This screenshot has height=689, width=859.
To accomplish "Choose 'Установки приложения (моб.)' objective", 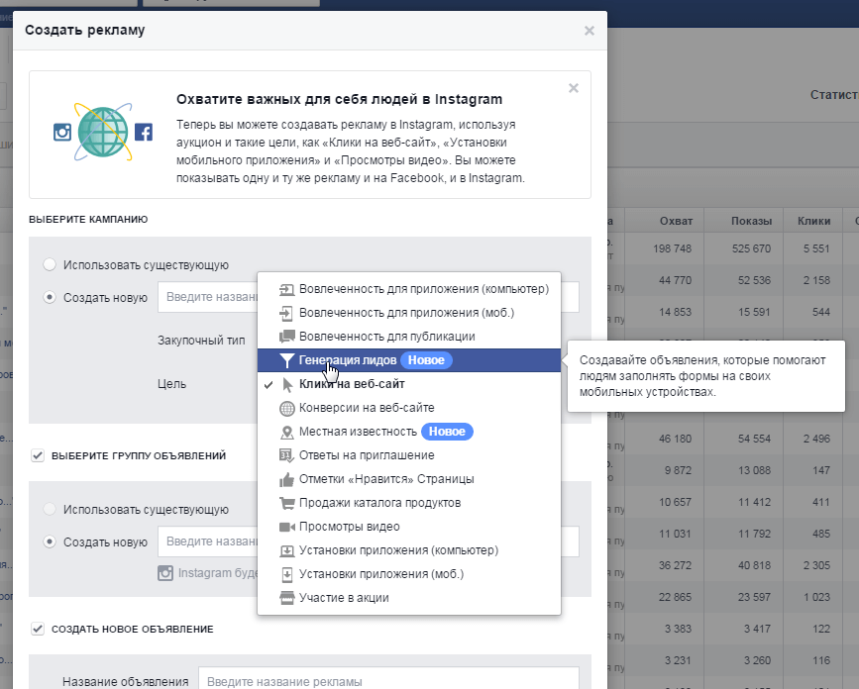I will tap(380, 574).
